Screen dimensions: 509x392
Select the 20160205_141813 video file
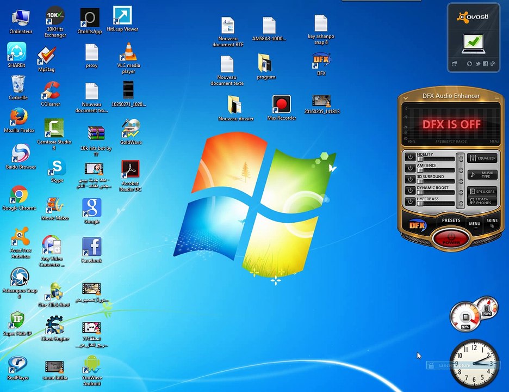tap(322, 105)
